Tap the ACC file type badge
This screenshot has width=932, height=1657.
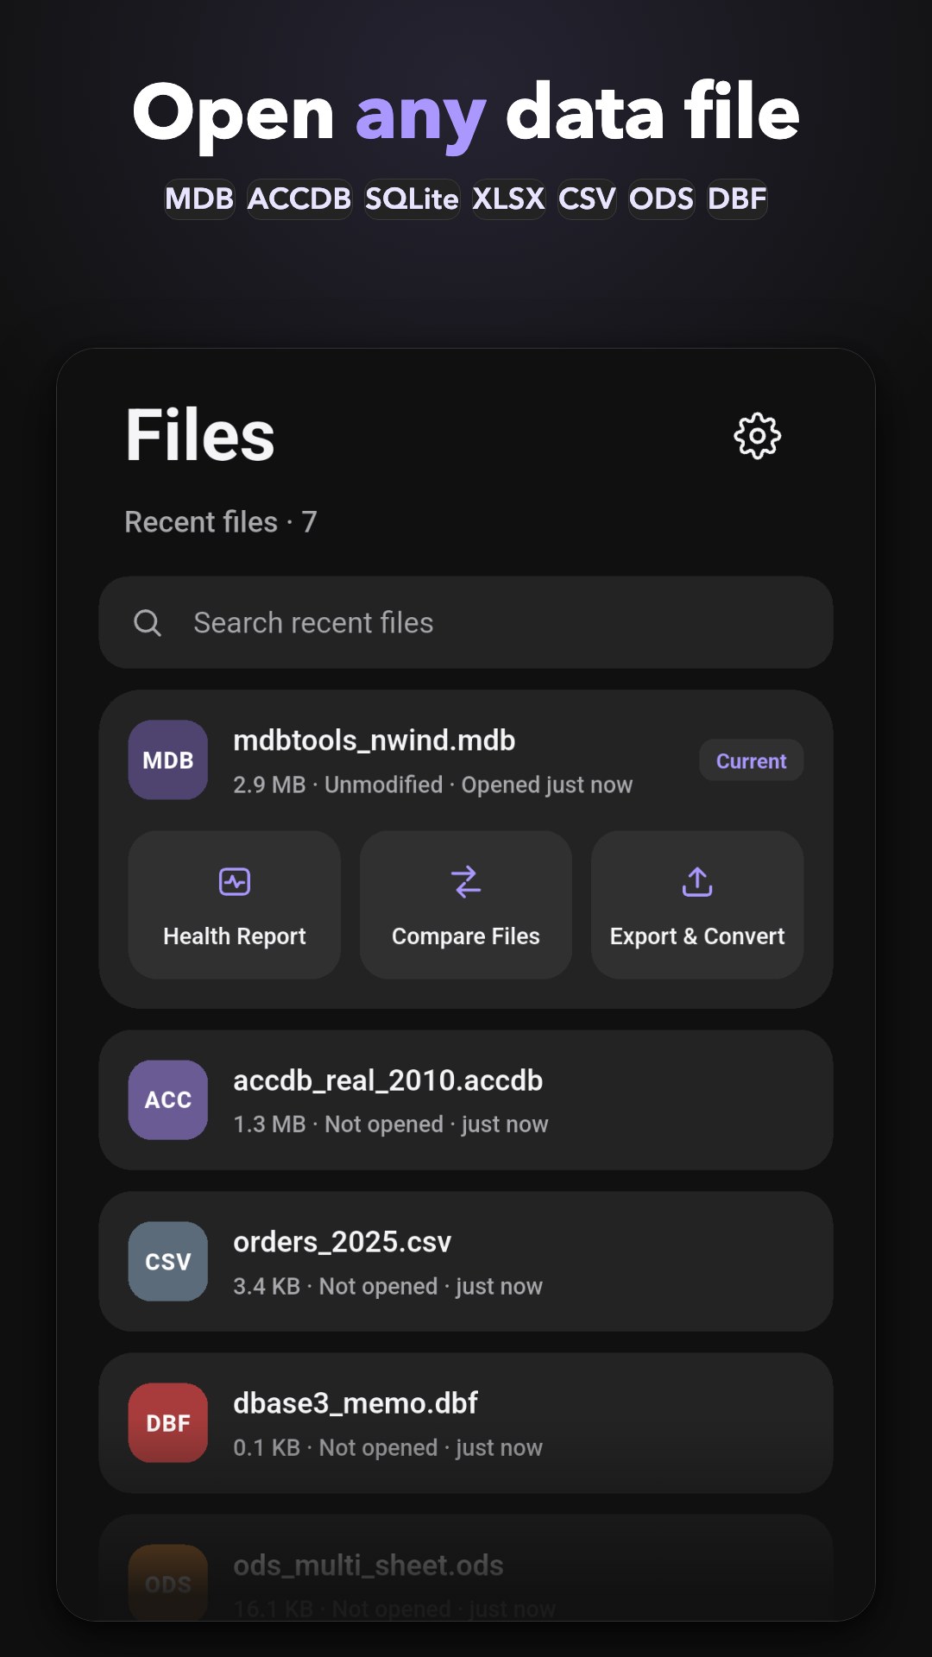[168, 1100]
